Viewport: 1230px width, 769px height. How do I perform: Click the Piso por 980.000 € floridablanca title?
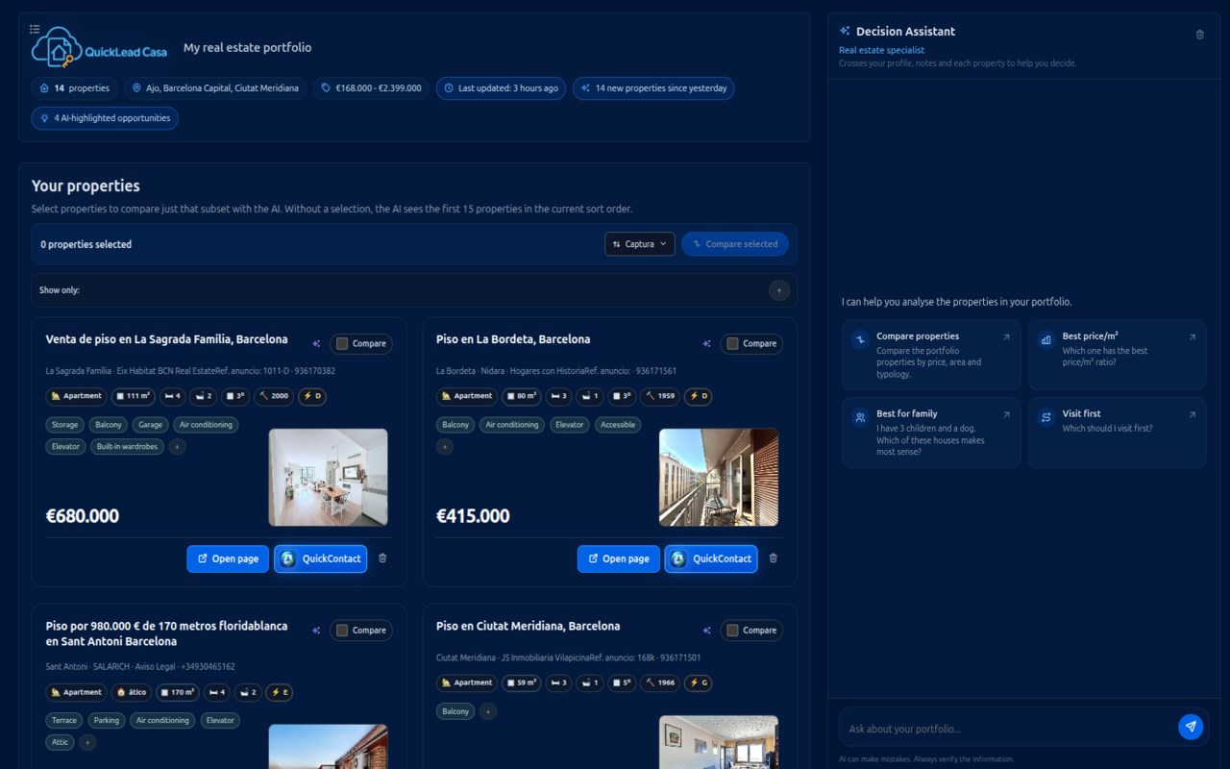166,633
